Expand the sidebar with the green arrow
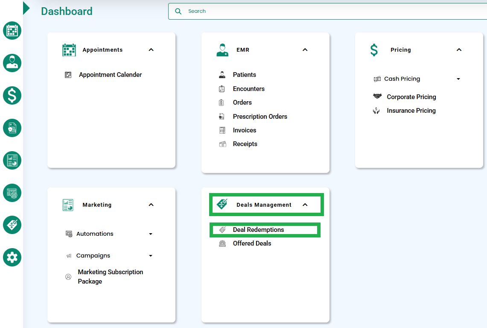The width and height of the screenshot is (487, 328). (x=26, y=8)
